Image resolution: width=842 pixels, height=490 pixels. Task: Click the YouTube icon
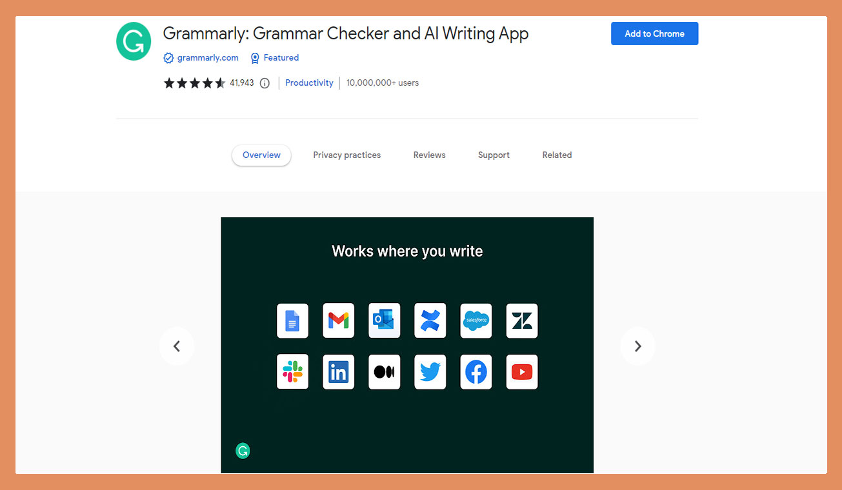(521, 371)
